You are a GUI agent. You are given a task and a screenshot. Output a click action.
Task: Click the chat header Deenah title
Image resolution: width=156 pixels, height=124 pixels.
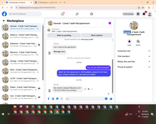(71, 23)
